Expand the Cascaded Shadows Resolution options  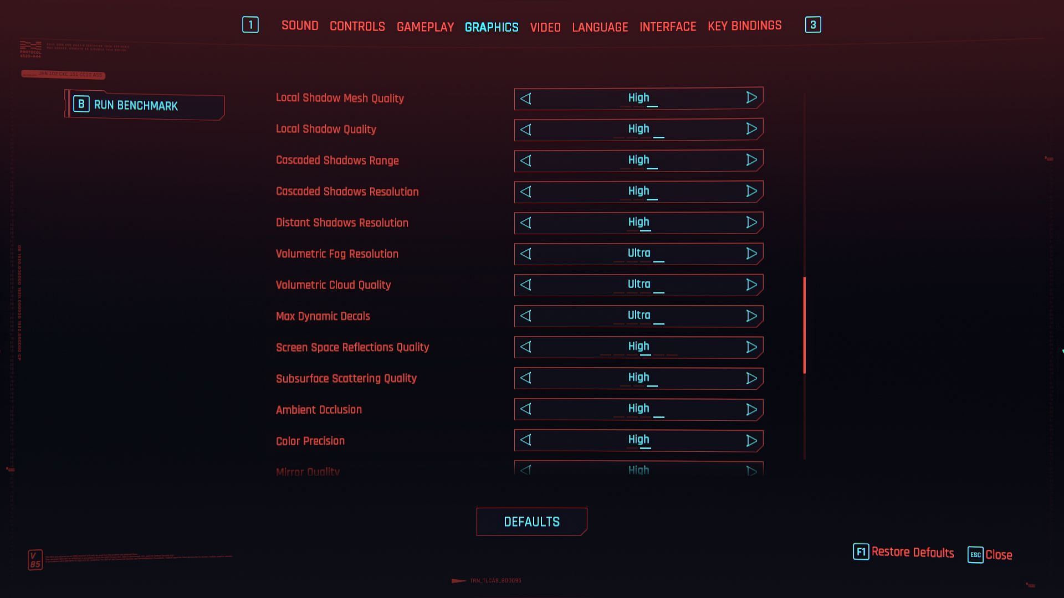point(750,190)
